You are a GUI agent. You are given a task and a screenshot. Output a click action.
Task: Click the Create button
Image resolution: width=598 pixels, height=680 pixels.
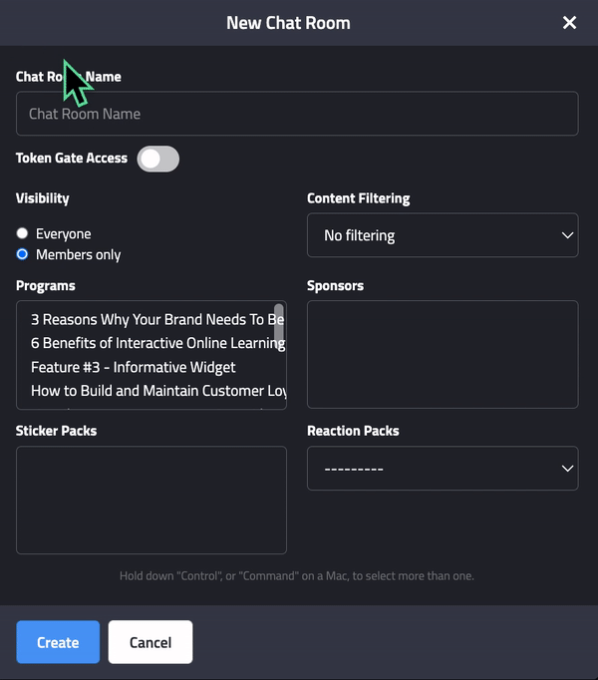click(58, 642)
